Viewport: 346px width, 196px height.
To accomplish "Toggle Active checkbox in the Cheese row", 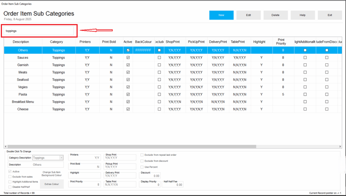I will pyautogui.click(x=128, y=109).
